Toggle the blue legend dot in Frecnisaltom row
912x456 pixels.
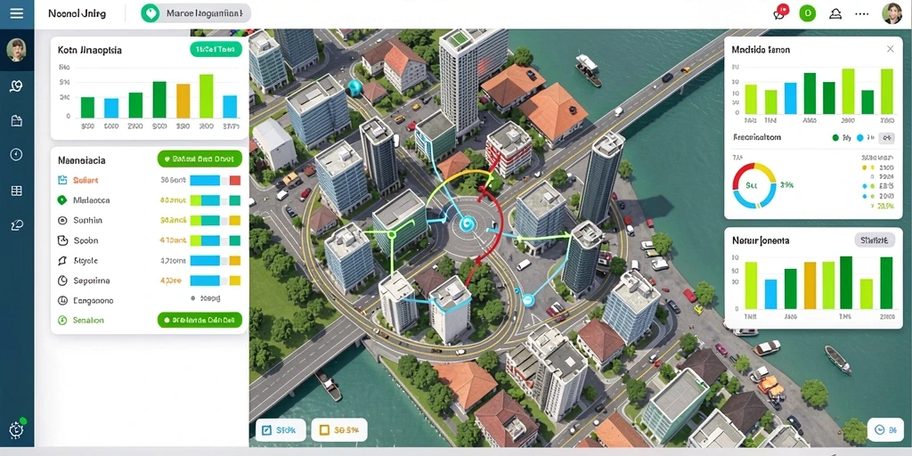click(860, 138)
